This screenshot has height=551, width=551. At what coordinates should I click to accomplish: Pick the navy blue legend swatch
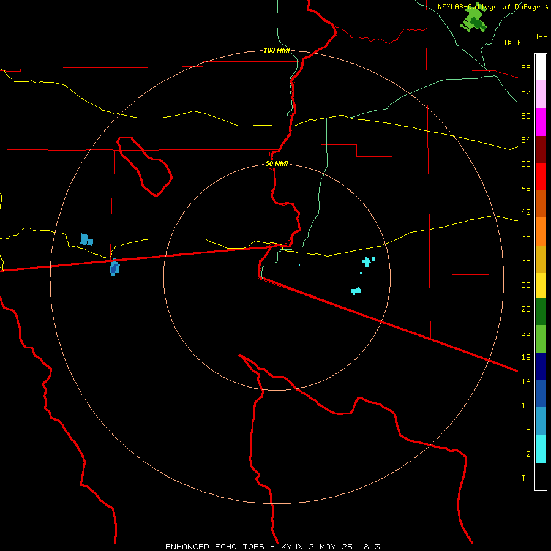pyautogui.click(x=541, y=367)
